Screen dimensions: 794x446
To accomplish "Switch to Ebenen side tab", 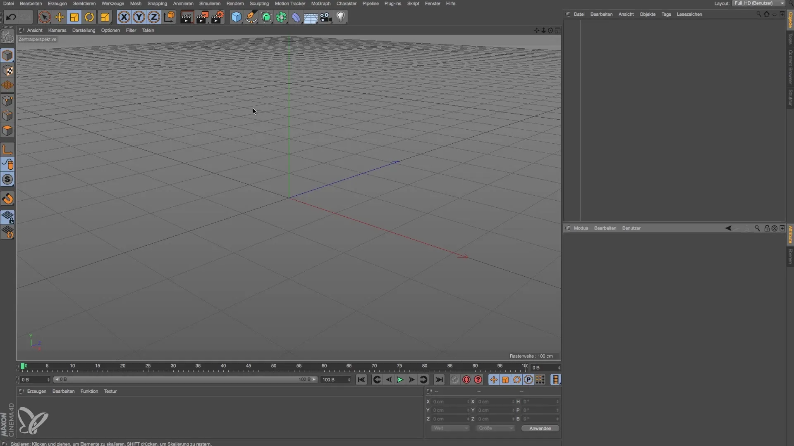I will (790, 256).
